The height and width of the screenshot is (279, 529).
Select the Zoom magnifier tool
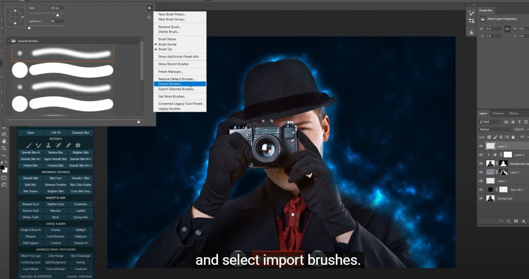(4, 148)
